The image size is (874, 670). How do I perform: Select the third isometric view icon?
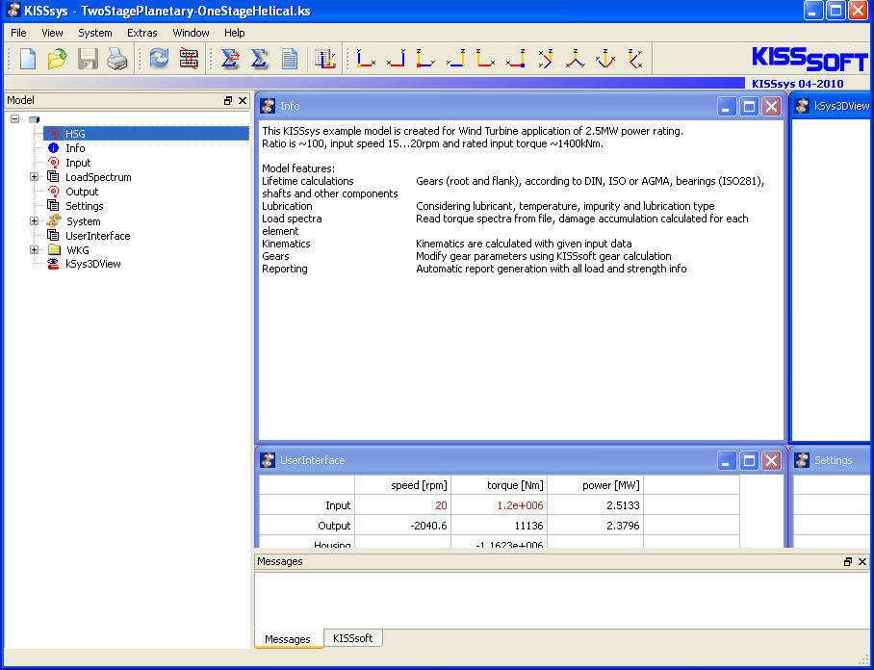pyautogui.click(x=604, y=59)
